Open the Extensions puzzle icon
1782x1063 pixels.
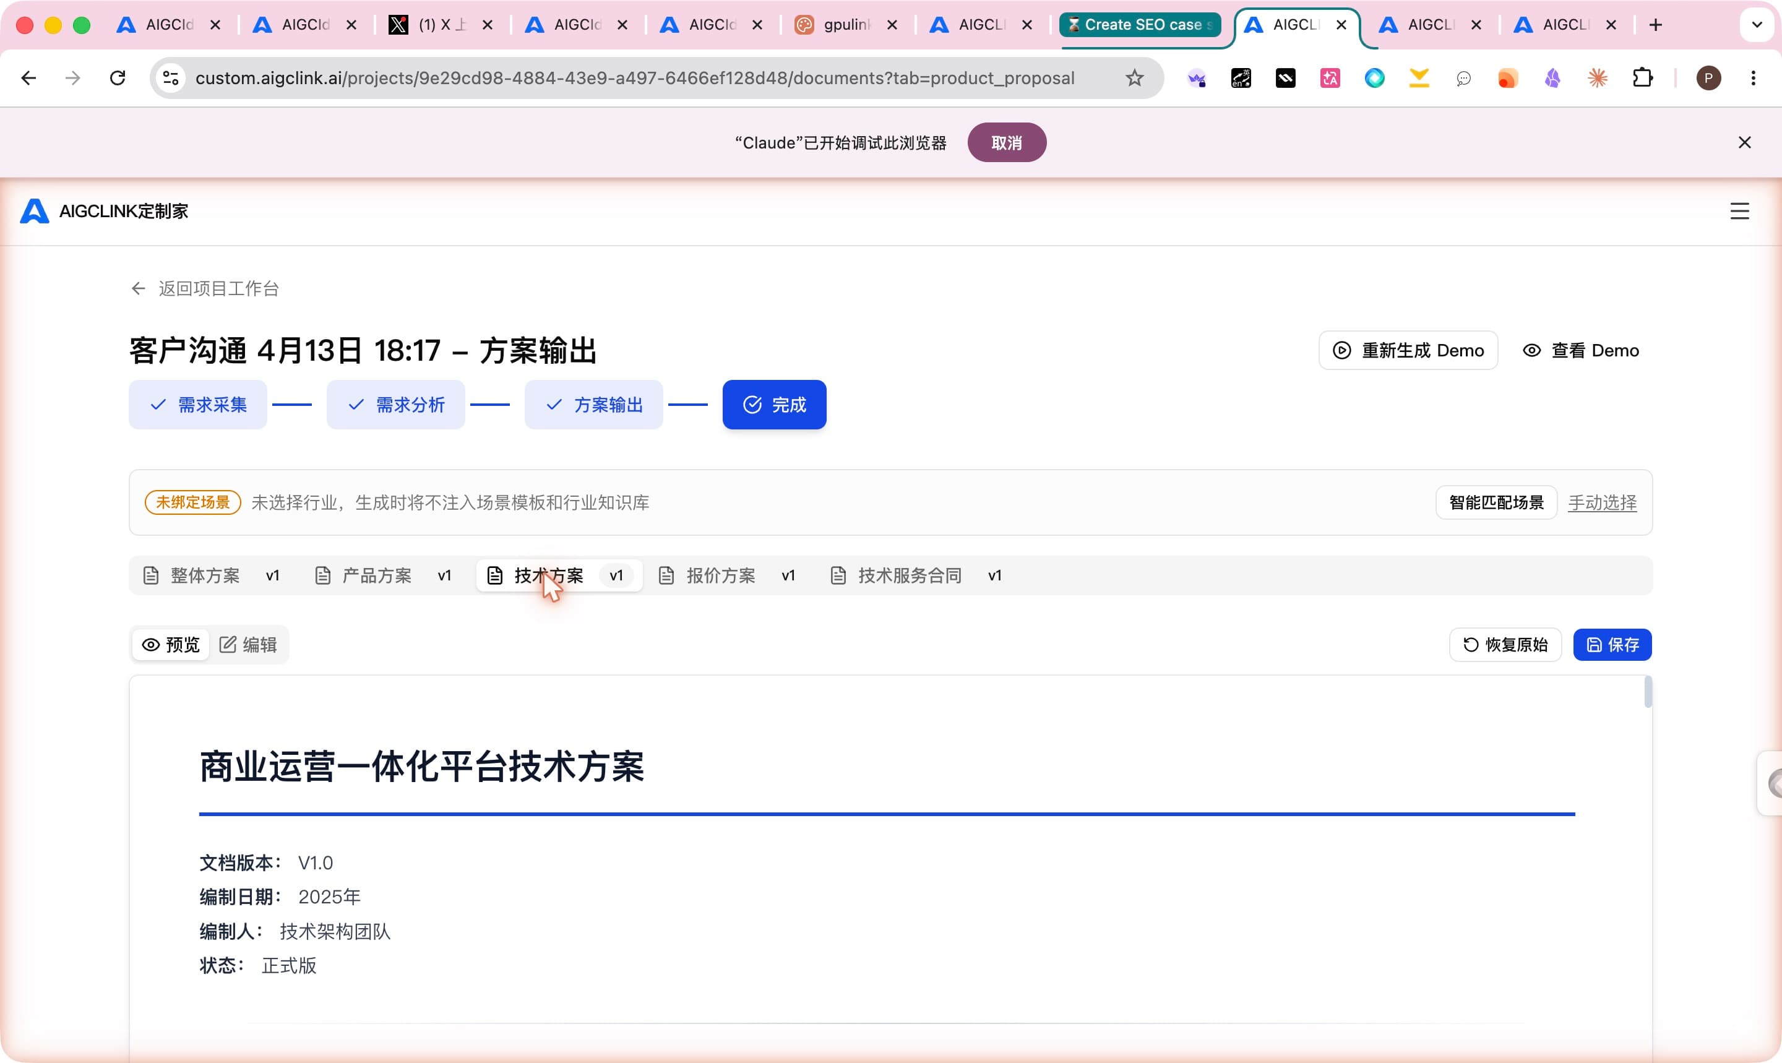point(1642,77)
